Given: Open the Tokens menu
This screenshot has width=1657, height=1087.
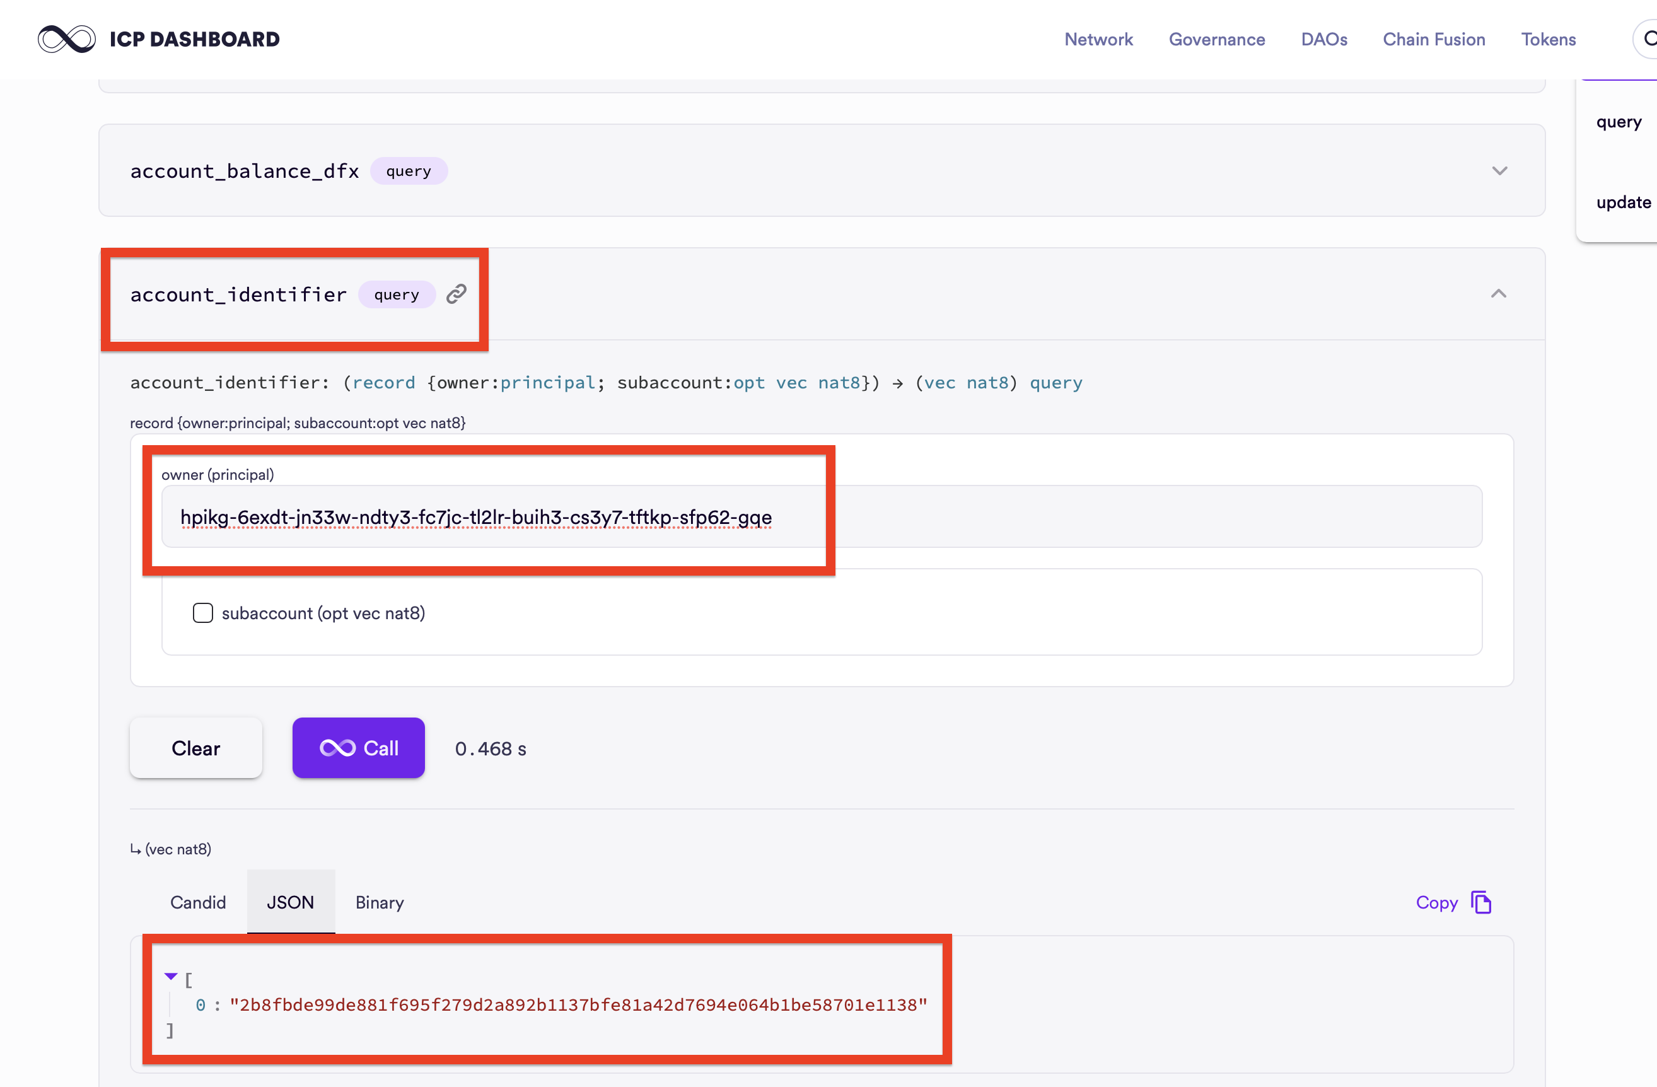Looking at the screenshot, I should 1548,39.
